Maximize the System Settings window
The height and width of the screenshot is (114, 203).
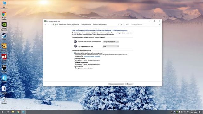coord(155,21)
